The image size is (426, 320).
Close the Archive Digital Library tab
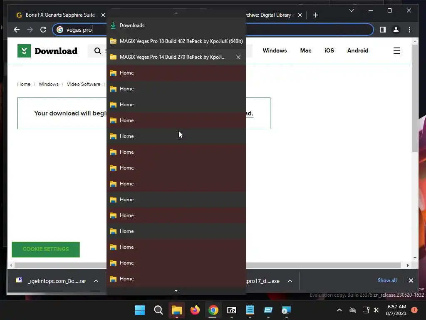[300, 15]
